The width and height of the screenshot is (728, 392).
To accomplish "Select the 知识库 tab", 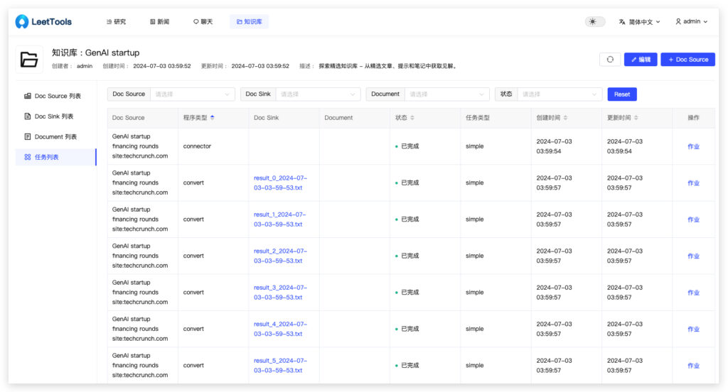I will click(x=250, y=22).
